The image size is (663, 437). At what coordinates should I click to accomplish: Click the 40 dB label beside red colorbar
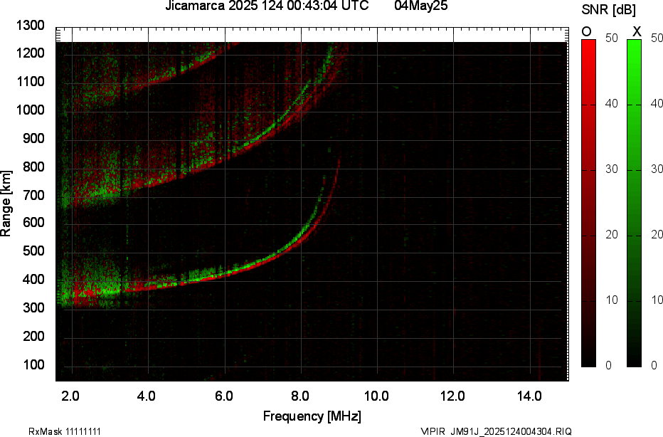[x=611, y=104]
